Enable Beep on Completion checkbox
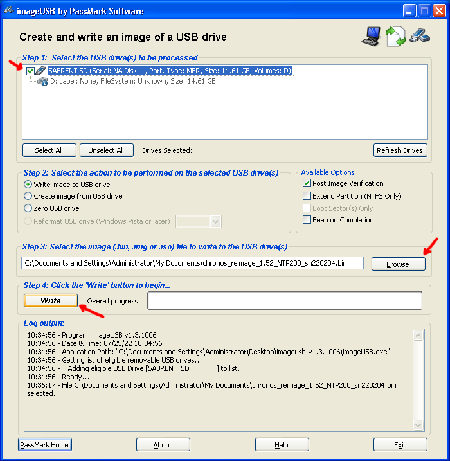The height and width of the screenshot is (461, 450). tap(307, 220)
